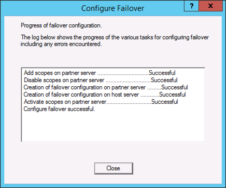The image size is (226, 188).
Task: Click 'Successful' after partner server creation entry
Action: pos(175,87)
